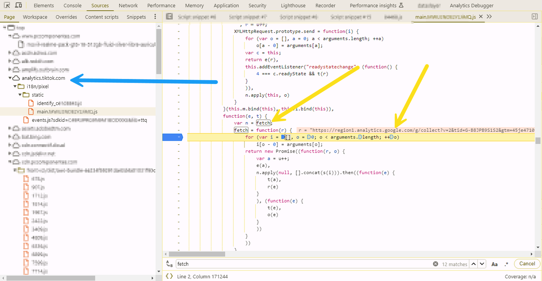Viewport: 542px width, 281px height.
Task: Open the Analytics Debugger panel
Action: 472,5
